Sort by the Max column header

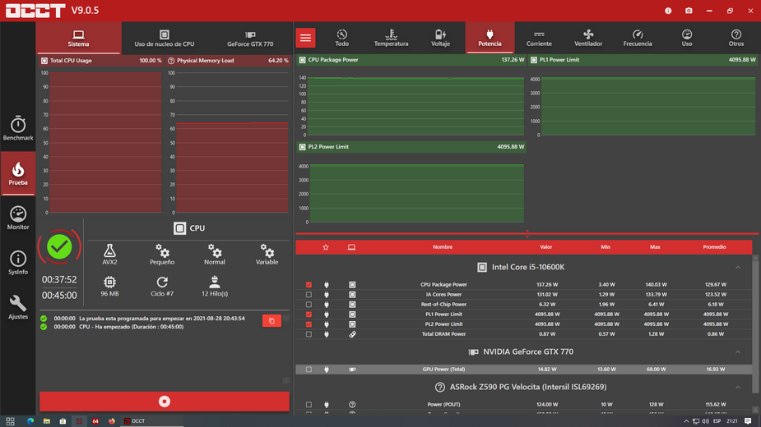click(x=655, y=247)
